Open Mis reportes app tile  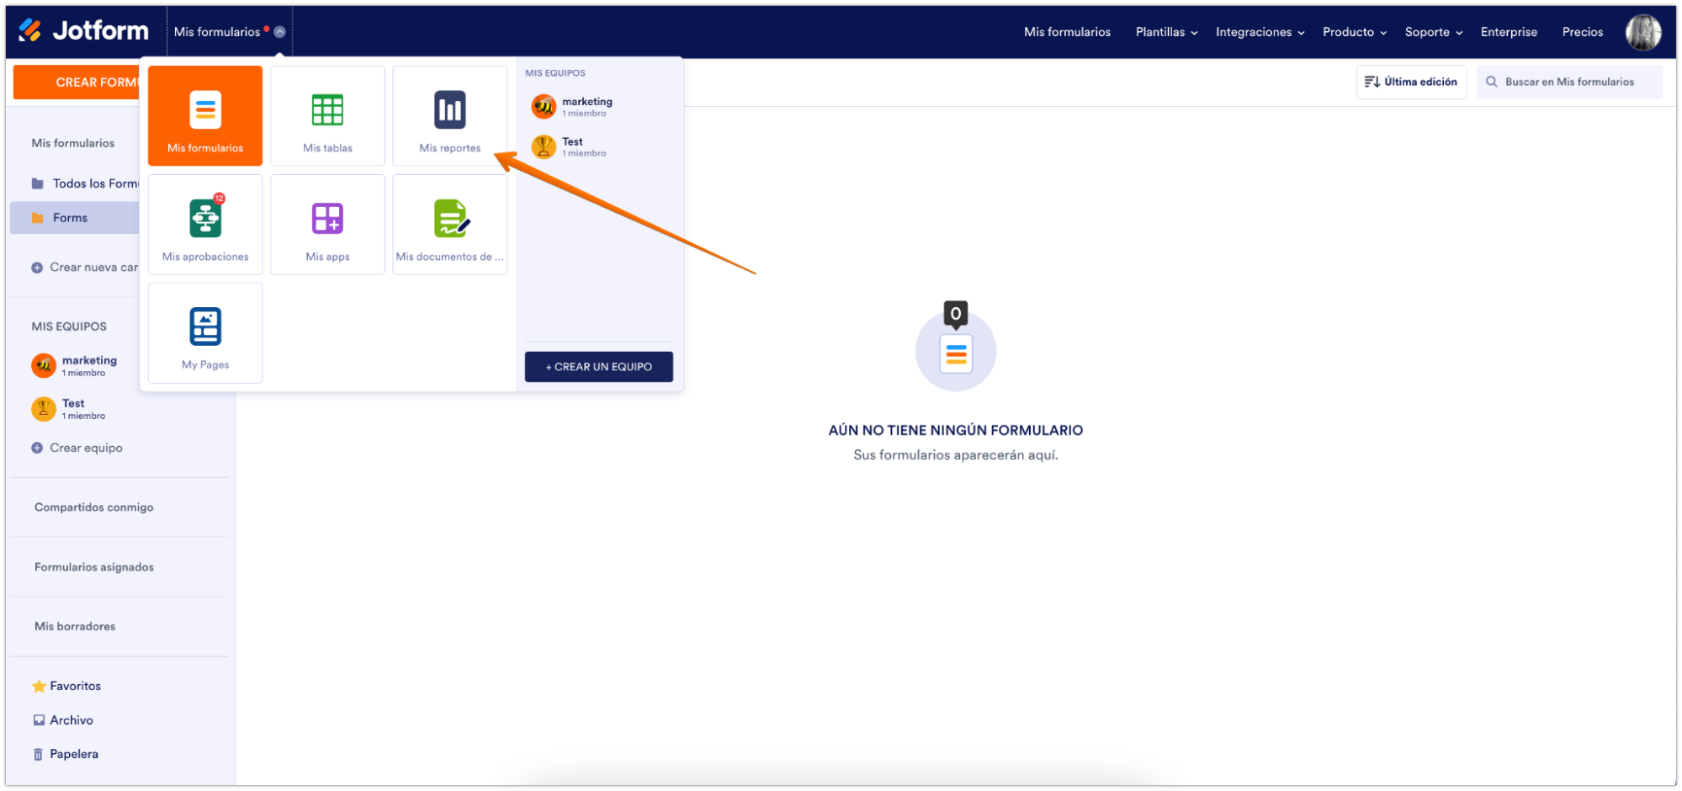click(x=450, y=115)
